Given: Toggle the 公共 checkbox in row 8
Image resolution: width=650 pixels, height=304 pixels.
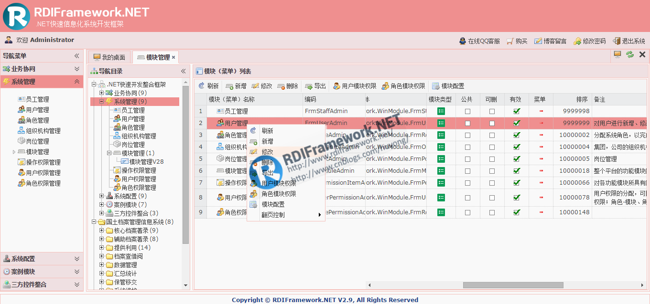Looking at the screenshot, I should (467, 197).
